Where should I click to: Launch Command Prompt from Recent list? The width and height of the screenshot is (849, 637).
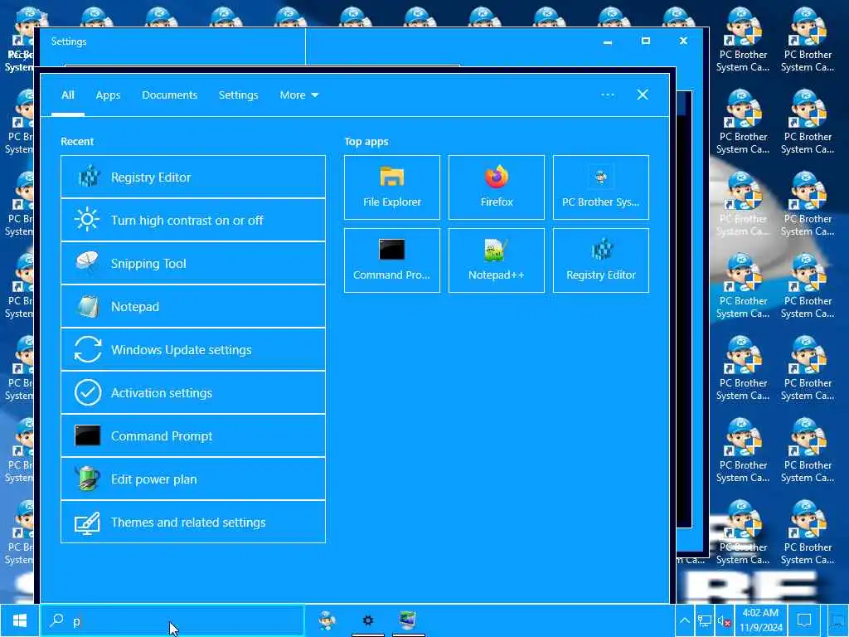(x=192, y=436)
